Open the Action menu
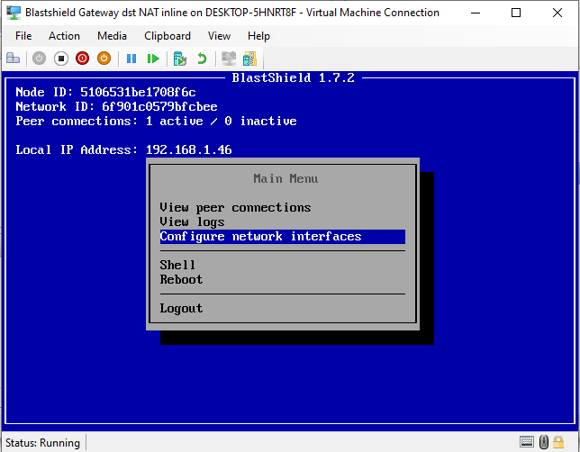Viewport: 580px width, 452px height. point(64,36)
